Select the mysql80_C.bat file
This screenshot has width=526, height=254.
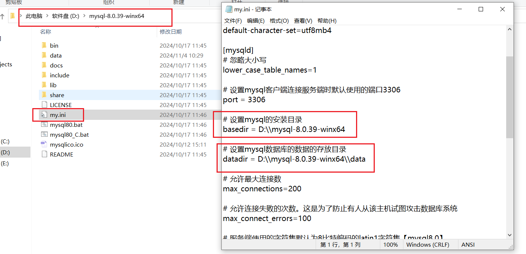pyautogui.click(x=69, y=135)
